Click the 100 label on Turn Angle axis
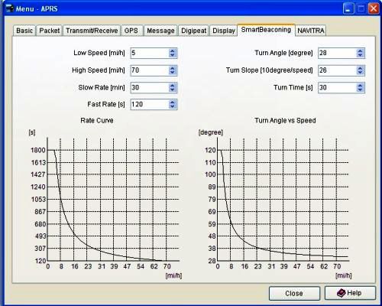Screen dimensions: 382x306 coord(210,174)
